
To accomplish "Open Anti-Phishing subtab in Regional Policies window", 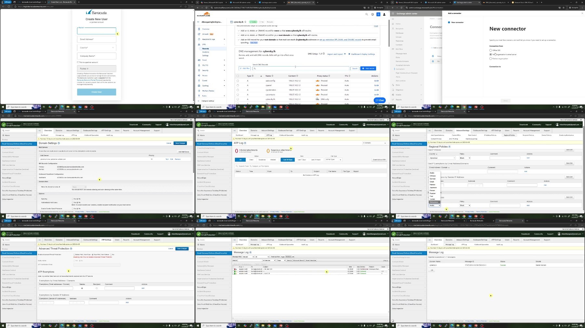I will pyautogui.click(x=453, y=139).
